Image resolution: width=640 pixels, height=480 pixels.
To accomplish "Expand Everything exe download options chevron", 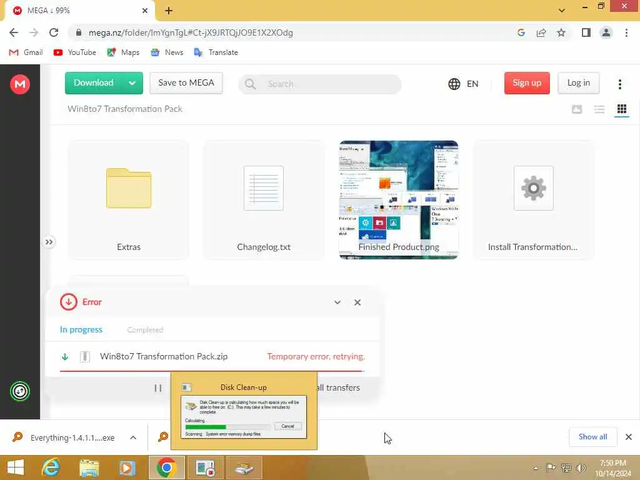I will coord(133,437).
